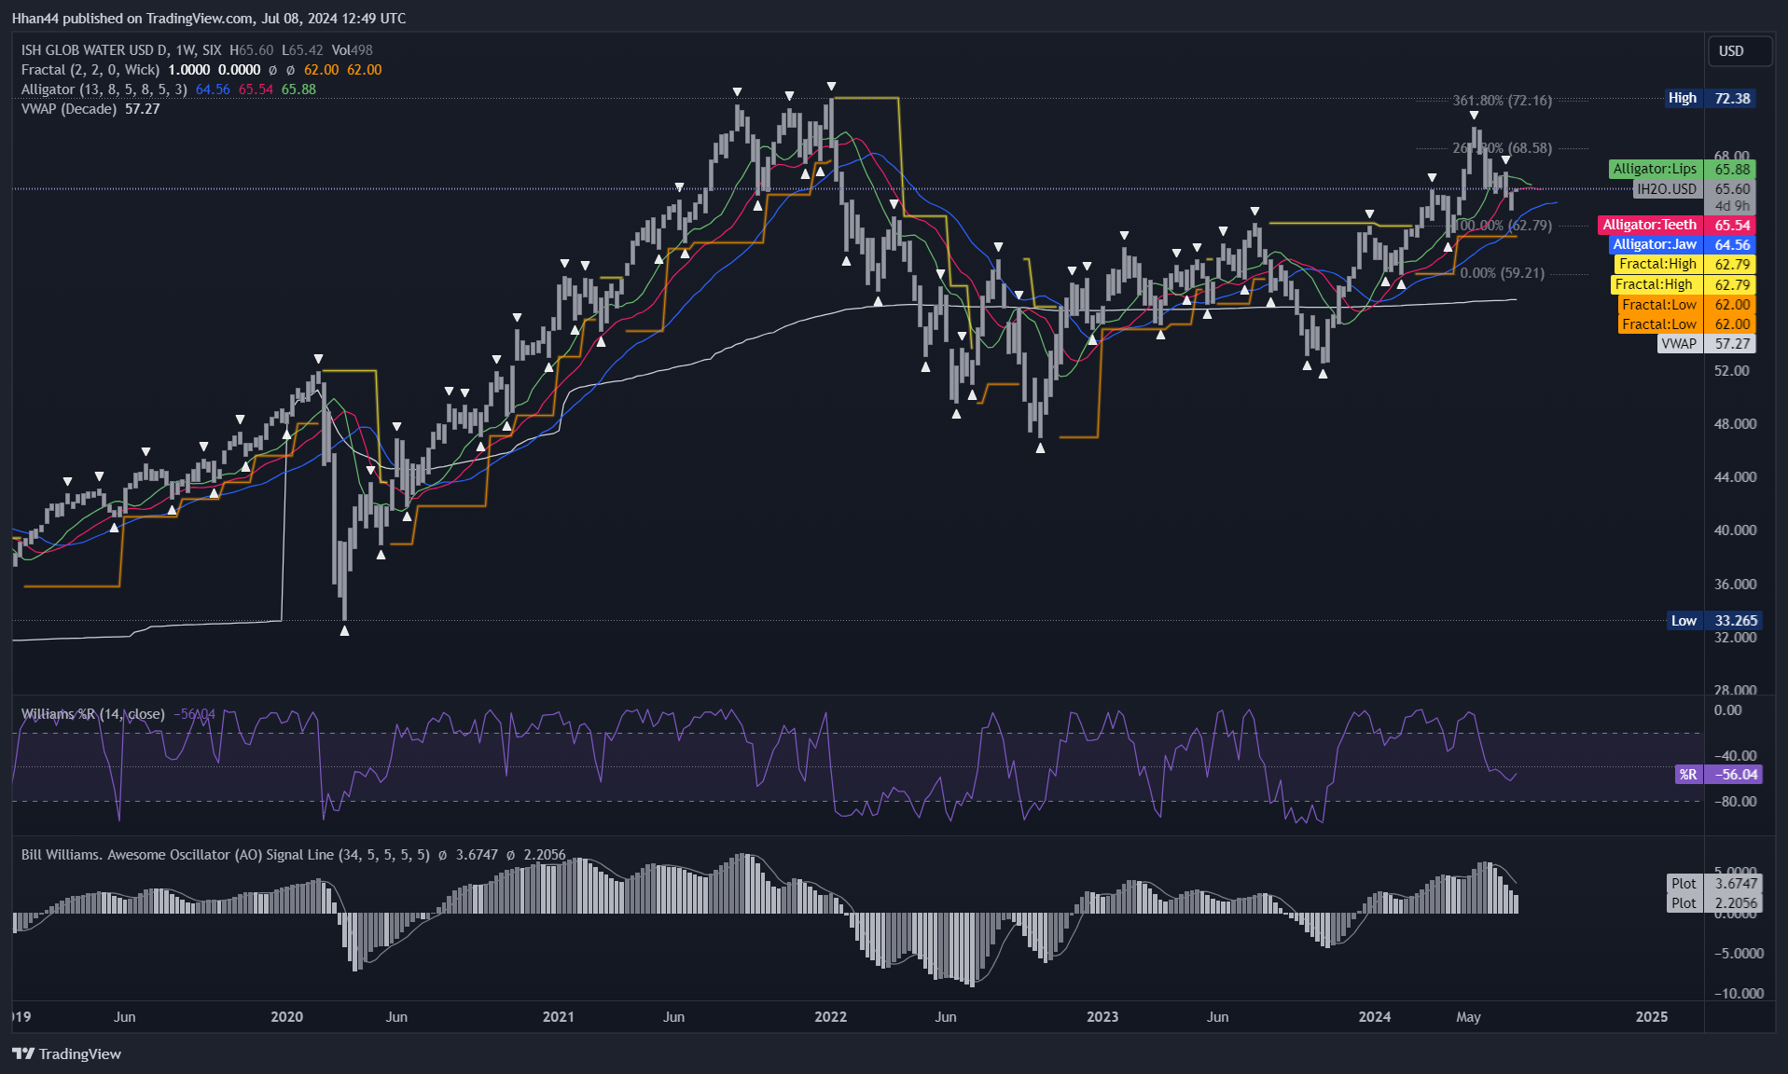Select the 0.00% (59.21) Fibonacci level label
Screen dimensions: 1788x1074
point(1503,273)
